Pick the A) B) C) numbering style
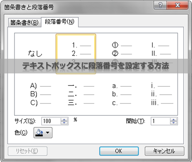This screenshot has width=192, height=162. [x=40, y=94]
